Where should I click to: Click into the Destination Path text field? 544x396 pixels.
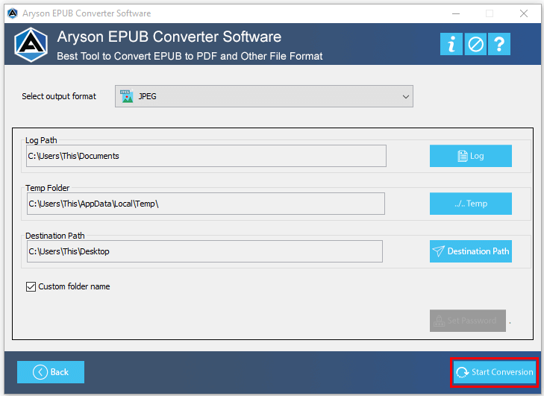204,251
